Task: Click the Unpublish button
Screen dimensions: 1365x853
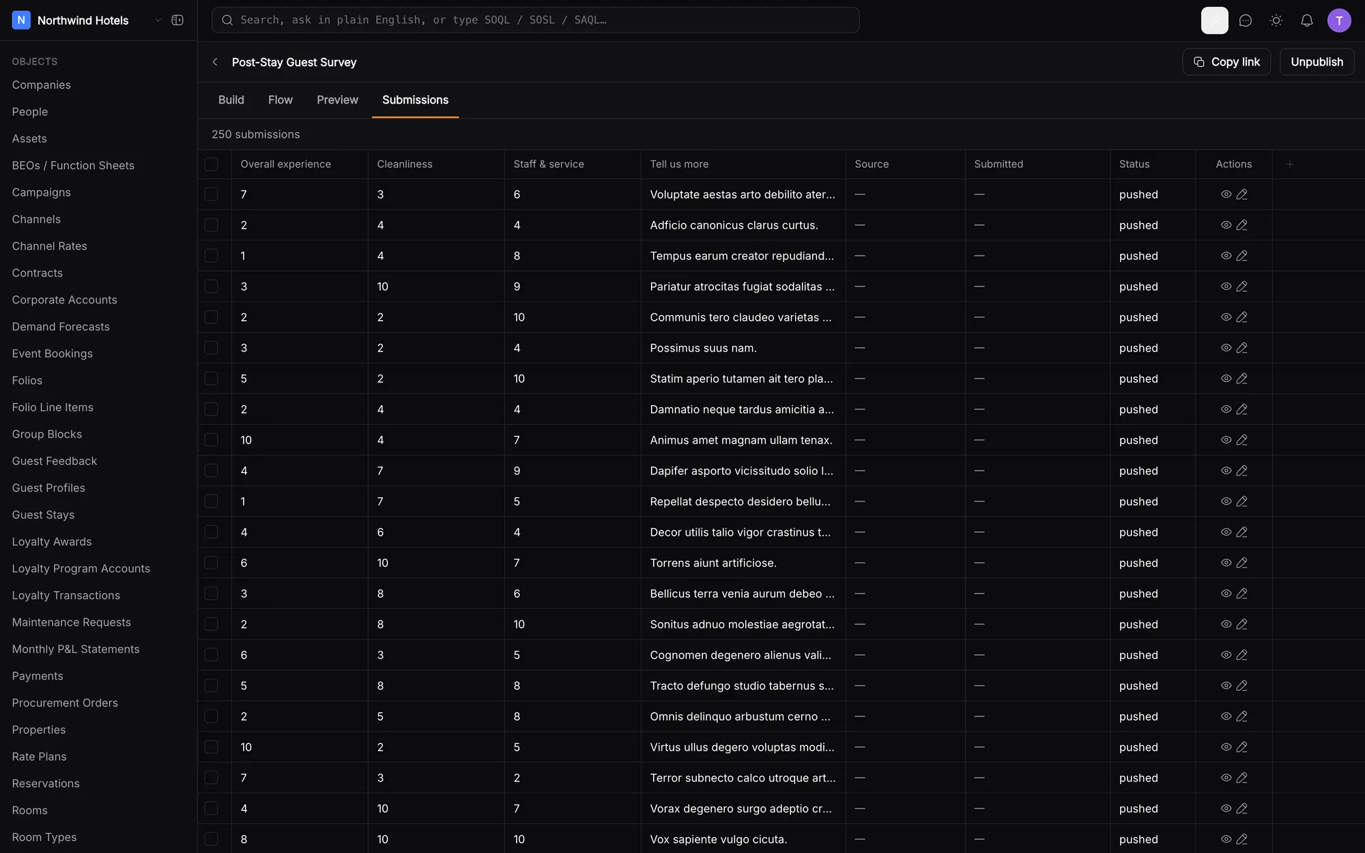Action: 1317,62
